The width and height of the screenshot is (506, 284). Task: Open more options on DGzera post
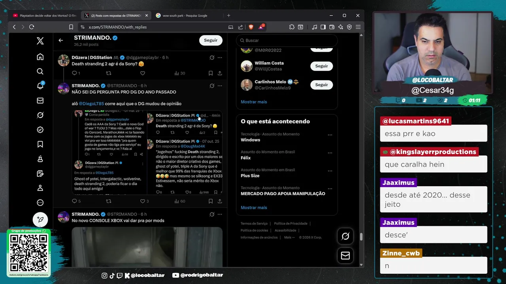pos(220,58)
